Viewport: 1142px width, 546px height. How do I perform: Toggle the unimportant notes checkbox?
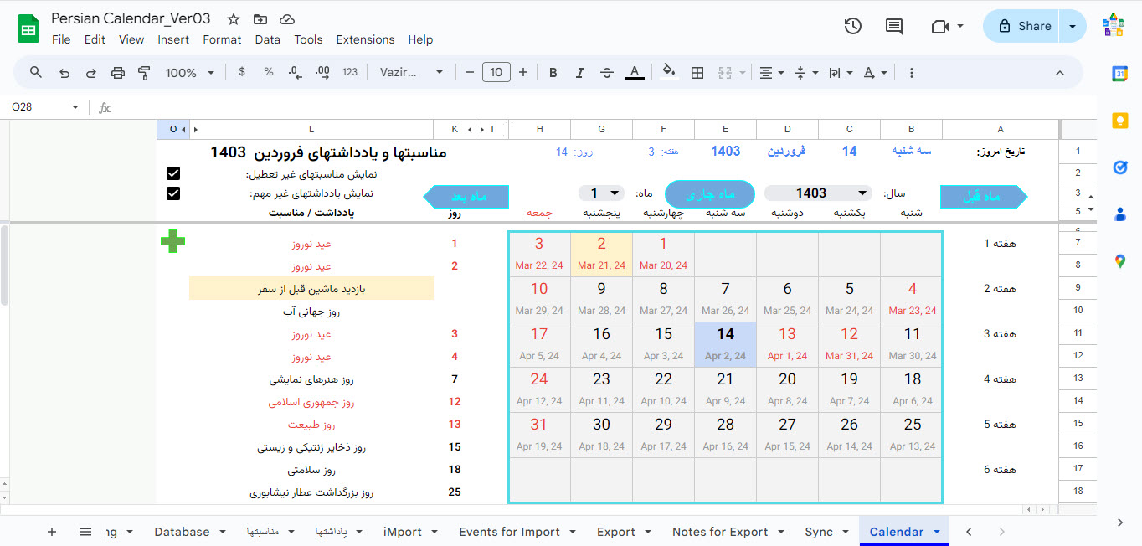(173, 193)
